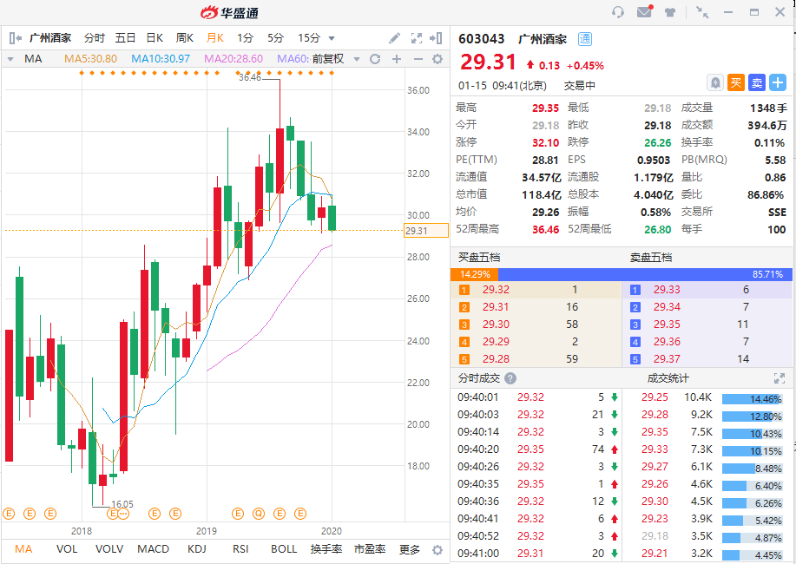The image size is (796, 564).
Task: Click the blue 卖 sell button
Action: pyautogui.click(x=757, y=82)
